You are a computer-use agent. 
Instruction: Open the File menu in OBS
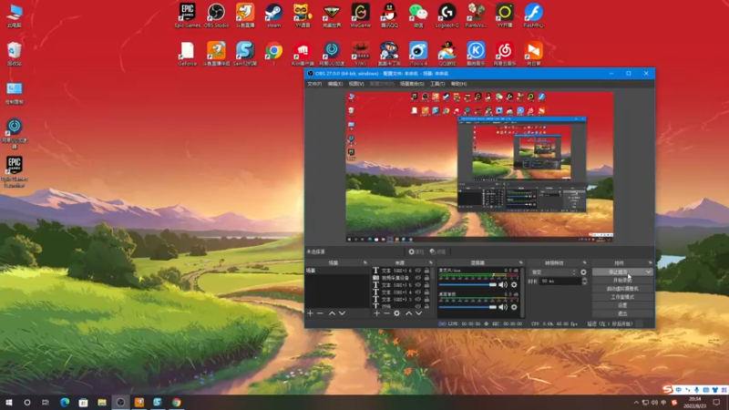(314, 84)
